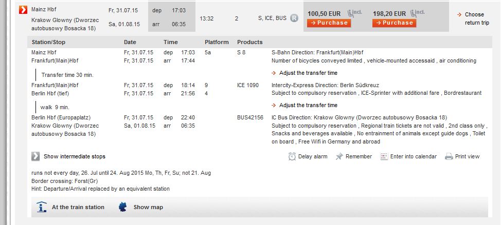This screenshot has width=501, height=225.
Task: Click seat icon next to 198,20 EUR
Action: pos(418,13)
